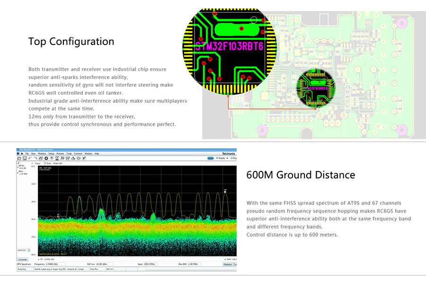Open the Presets menu
The width and height of the screenshot is (426, 284).
[x=60, y=153]
